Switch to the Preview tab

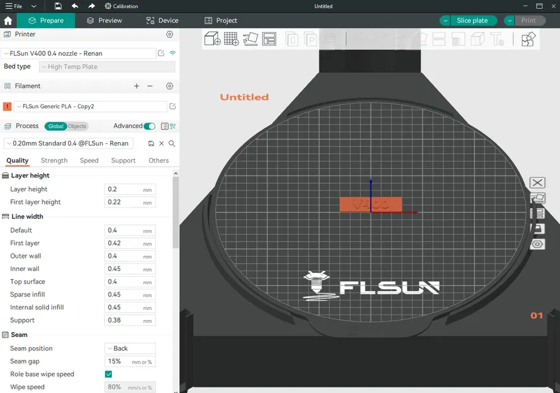pyautogui.click(x=104, y=21)
